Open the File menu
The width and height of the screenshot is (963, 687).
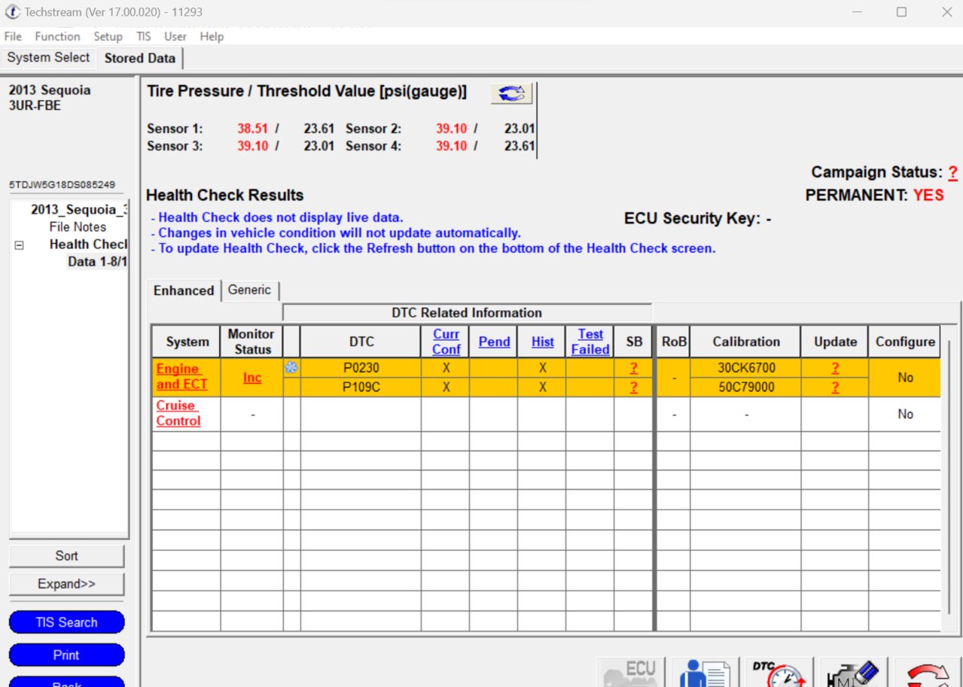tap(13, 36)
